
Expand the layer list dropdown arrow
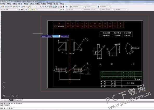pos(59,10)
